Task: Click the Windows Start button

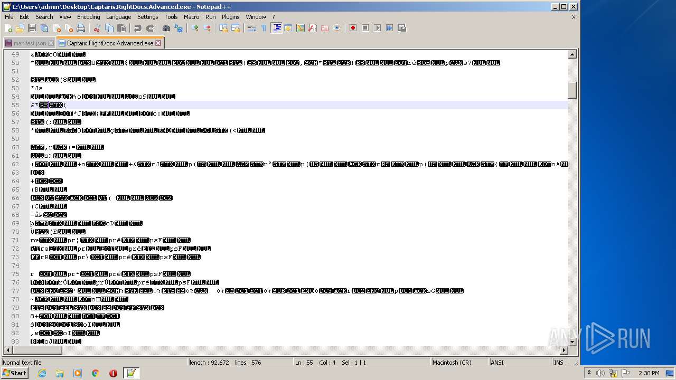Action: (14, 373)
